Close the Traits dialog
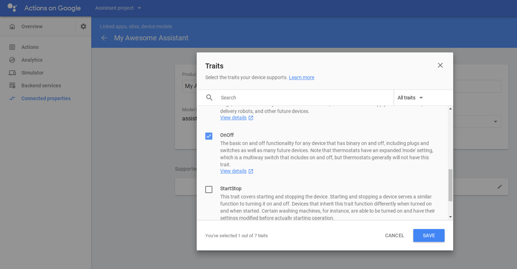The image size is (517, 269). point(440,65)
